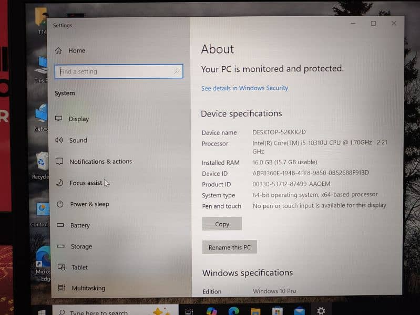
Task: Select the Network desktop icon
Action: pos(40,118)
